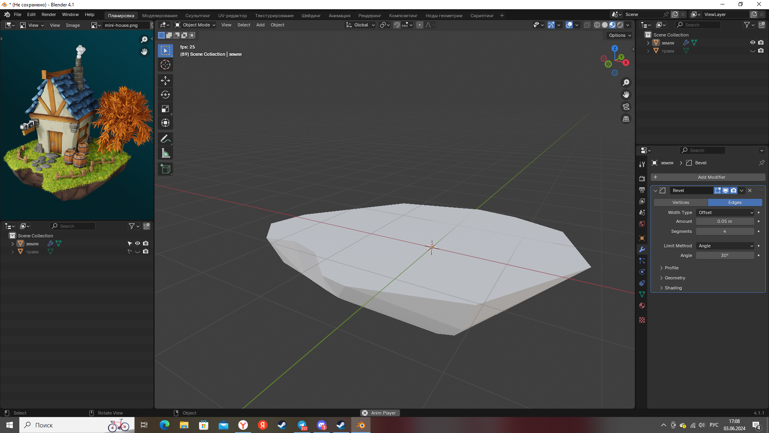Open the Object properties tab
The image size is (769, 433).
[642, 238]
